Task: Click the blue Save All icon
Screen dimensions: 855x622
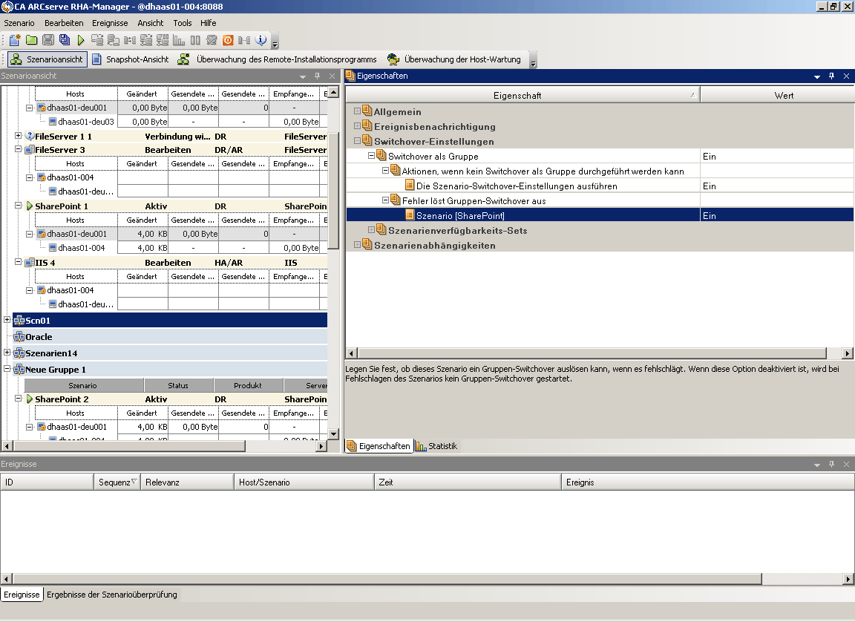Action: (65, 40)
